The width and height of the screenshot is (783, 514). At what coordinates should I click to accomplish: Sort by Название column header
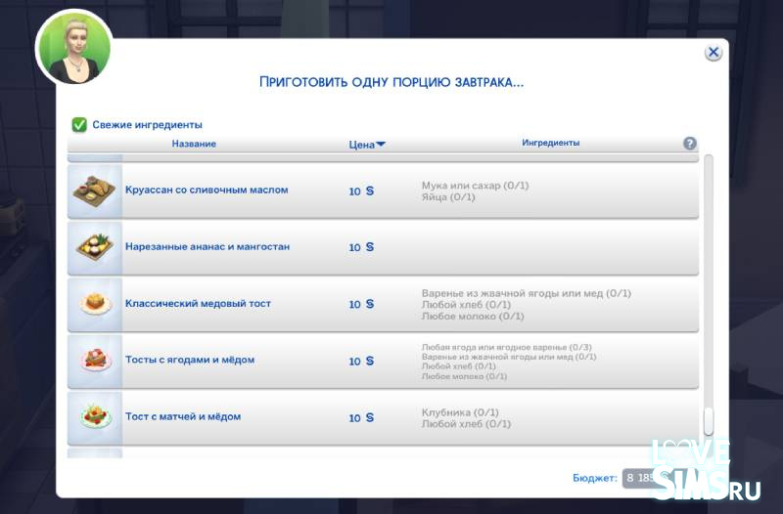tap(194, 144)
